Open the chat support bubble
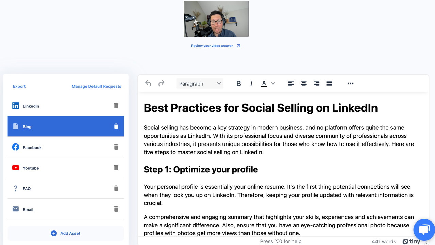This screenshot has height=245, width=435. [x=424, y=229]
